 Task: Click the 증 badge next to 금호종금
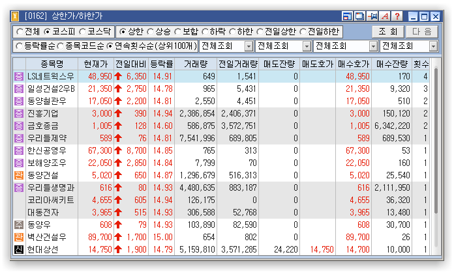(x=19, y=126)
